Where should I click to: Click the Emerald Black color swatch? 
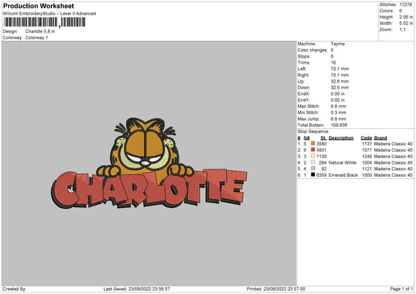[x=313, y=175]
